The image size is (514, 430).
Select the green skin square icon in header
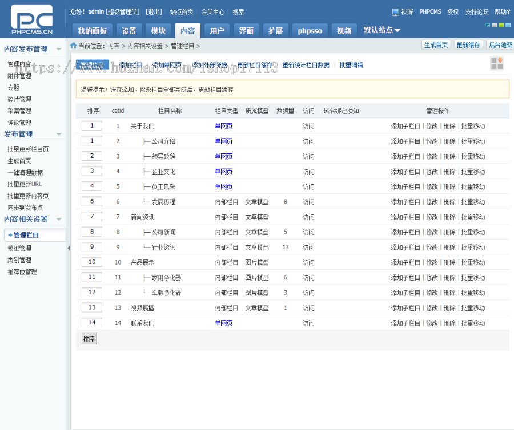501,25
